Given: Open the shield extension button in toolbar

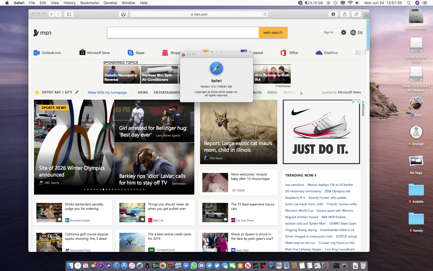Looking at the screenshot, I should point(123,14).
